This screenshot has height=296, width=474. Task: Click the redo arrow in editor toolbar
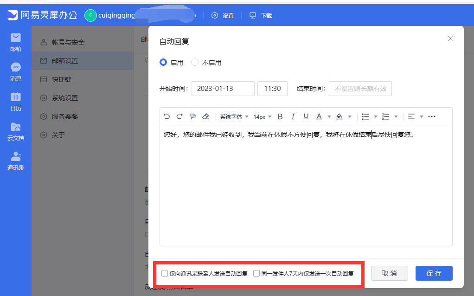point(179,116)
